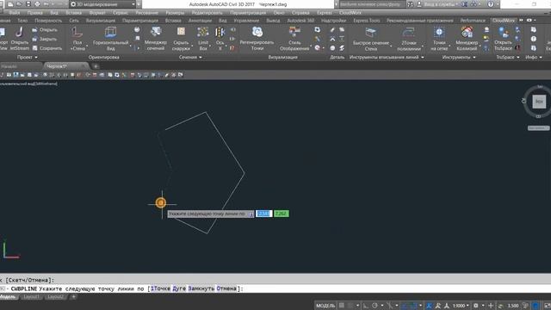Image resolution: width=551 pixels, height=310 pixels.
Task: Click the Ось X icon
Action: pyautogui.click(x=220, y=33)
